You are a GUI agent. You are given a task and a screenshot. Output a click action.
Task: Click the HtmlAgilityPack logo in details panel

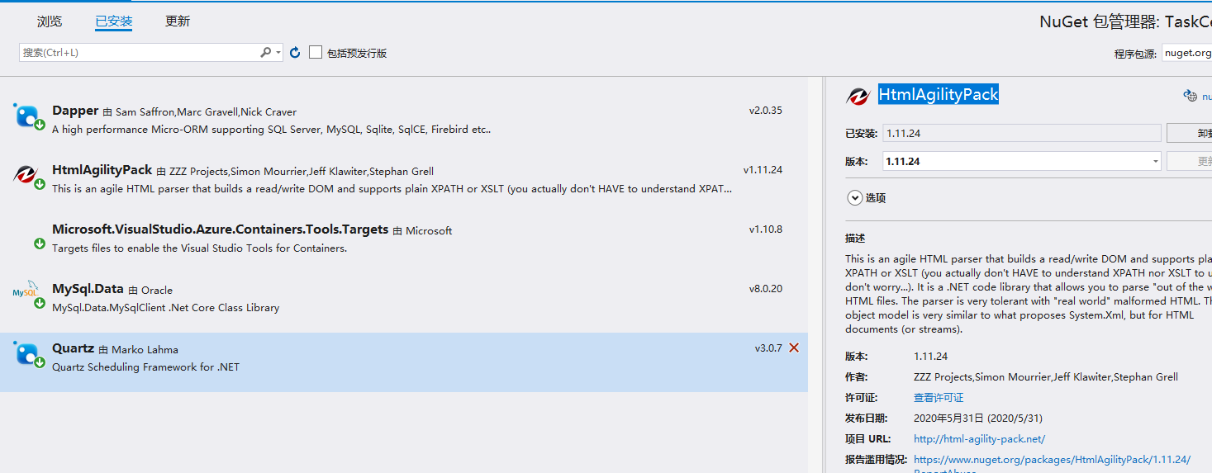point(858,96)
